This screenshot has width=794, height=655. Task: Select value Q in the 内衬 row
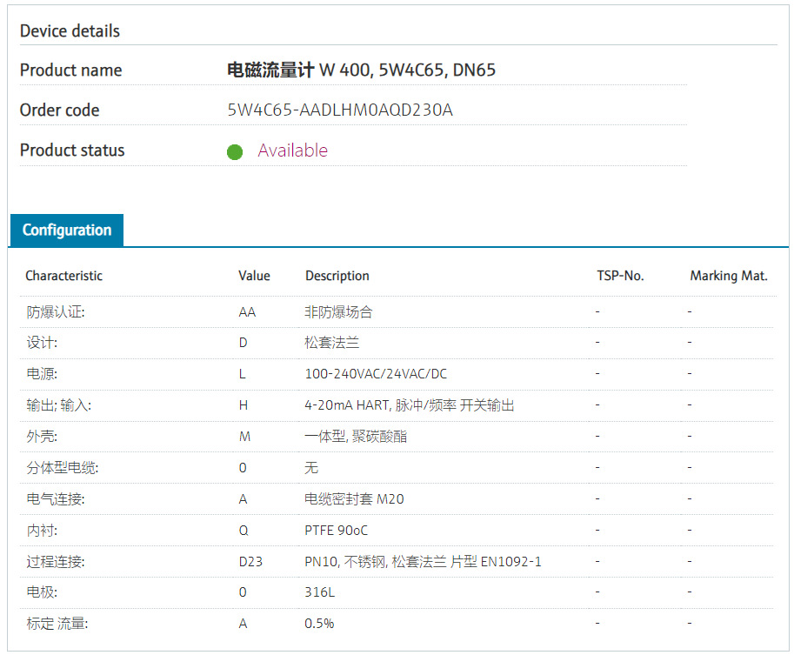click(244, 531)
